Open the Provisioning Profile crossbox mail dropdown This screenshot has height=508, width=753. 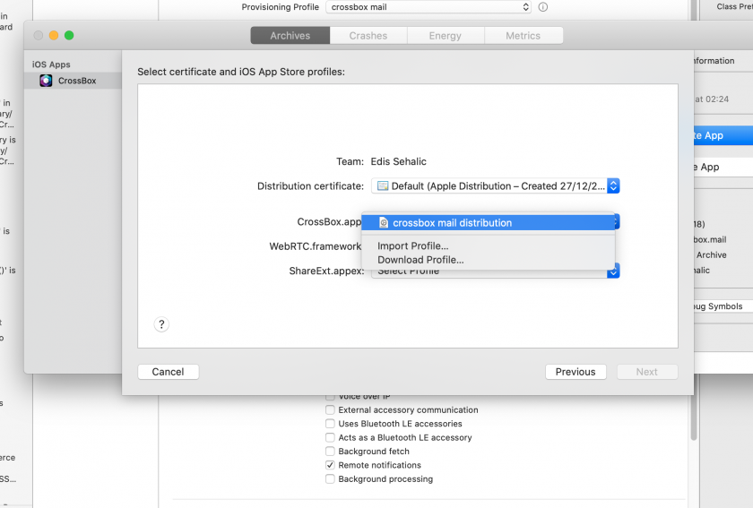coord(428,7)
